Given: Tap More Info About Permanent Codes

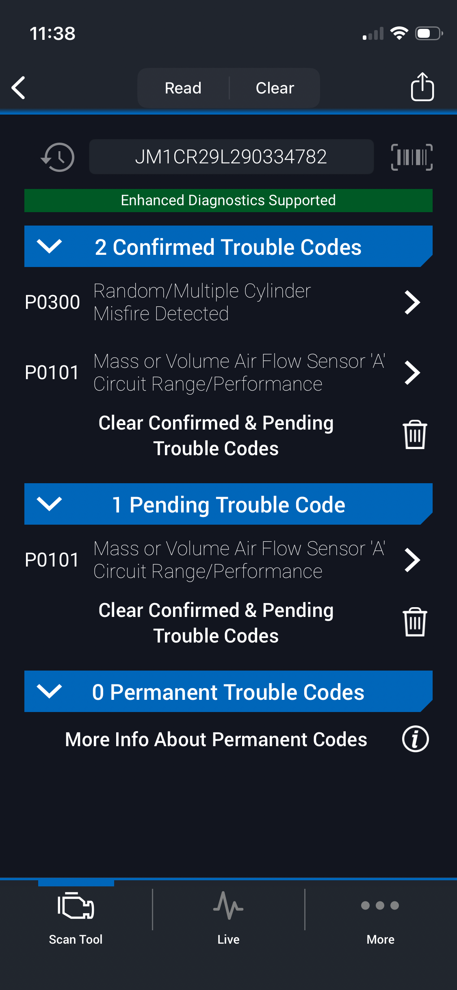Looking at the screenshot, I should point(216,739).
